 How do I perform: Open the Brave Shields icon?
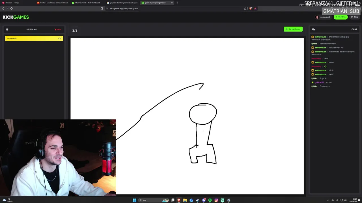coord(251,8)
